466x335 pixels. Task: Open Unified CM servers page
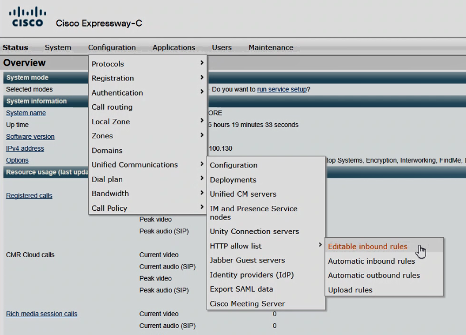point(243,194)
